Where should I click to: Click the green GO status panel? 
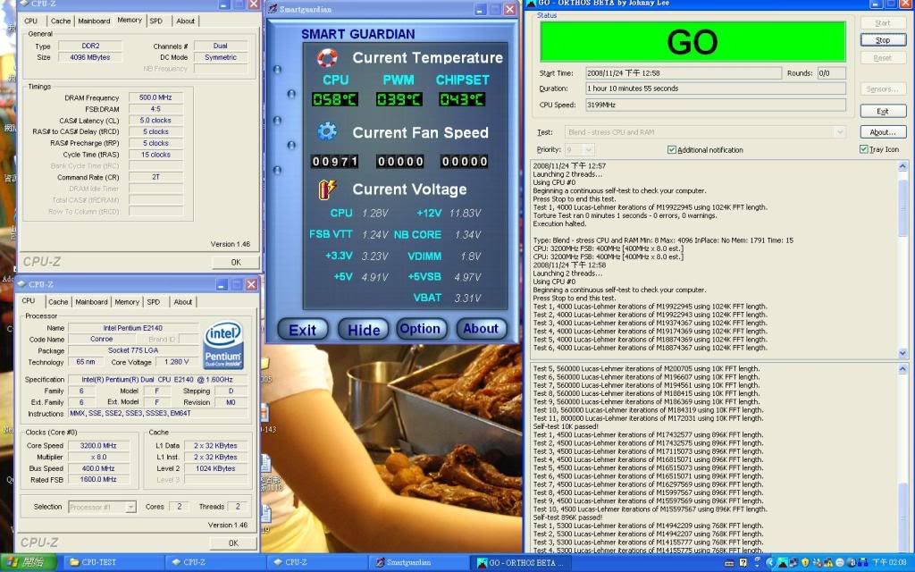click(693, 42)
